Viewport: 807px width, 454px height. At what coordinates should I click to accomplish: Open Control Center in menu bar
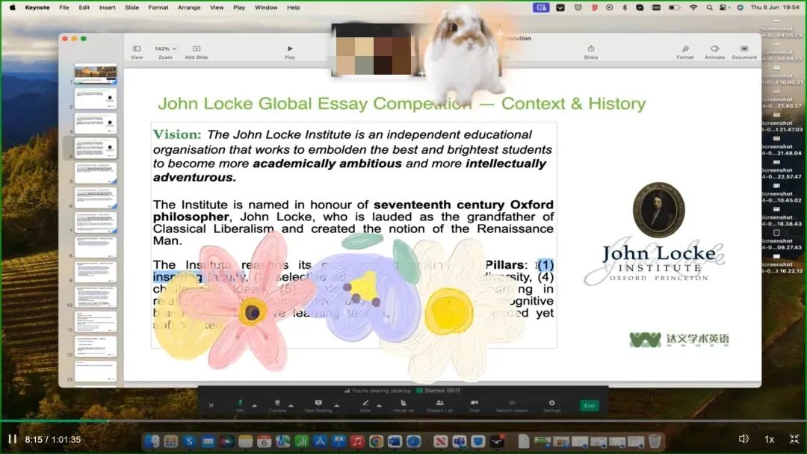[723, 7]
